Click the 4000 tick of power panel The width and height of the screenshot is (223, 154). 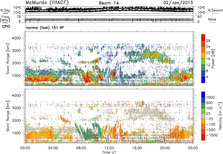click(x=16, y=38)
